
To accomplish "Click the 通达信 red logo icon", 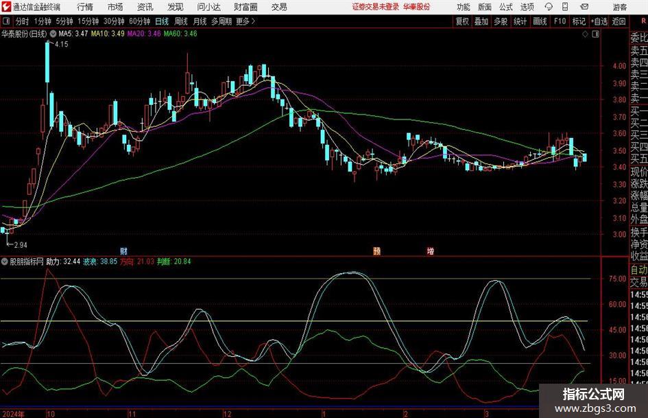I will click(x=6, y=7).
